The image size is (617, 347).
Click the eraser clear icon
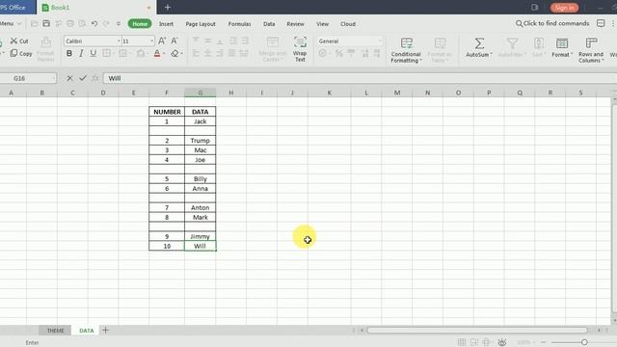coord(174,54)
